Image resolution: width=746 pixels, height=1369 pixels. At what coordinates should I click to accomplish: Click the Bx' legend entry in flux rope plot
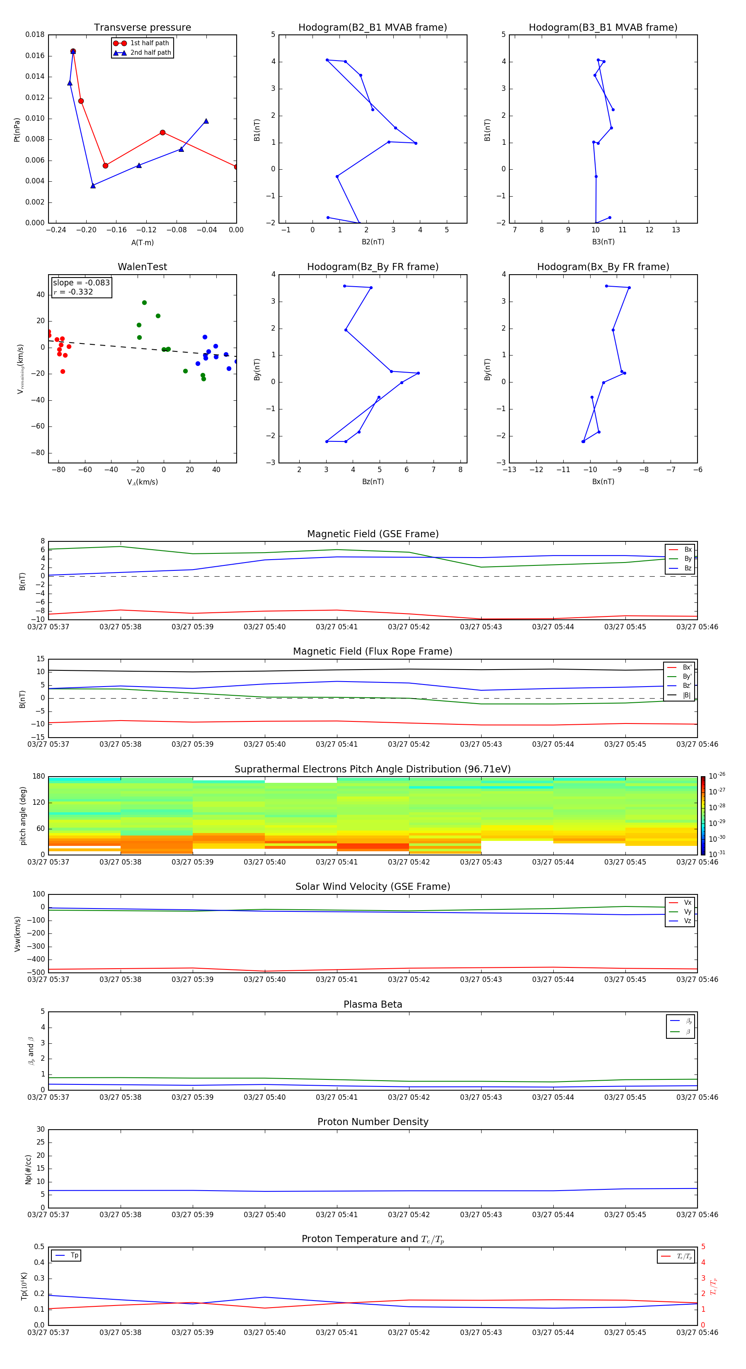coord(679,667)
